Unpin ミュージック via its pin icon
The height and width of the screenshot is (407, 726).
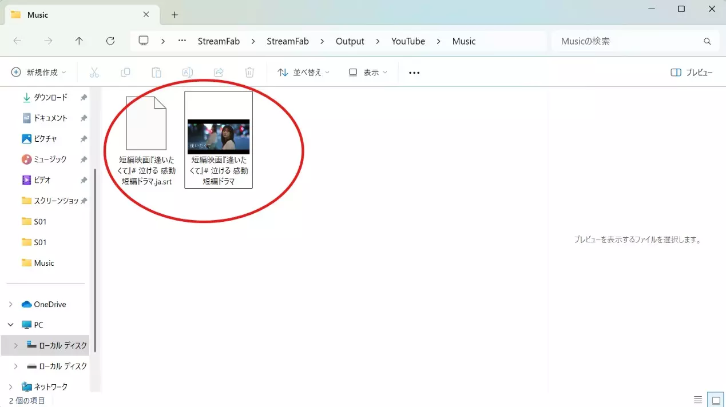[84, 159]
